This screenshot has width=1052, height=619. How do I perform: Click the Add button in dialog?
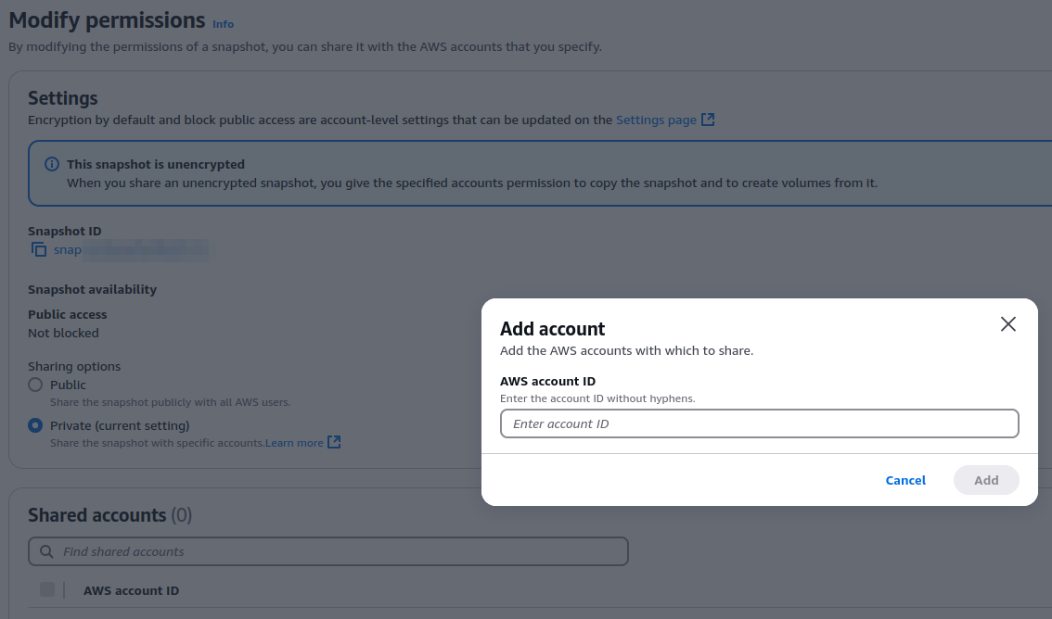986,480
